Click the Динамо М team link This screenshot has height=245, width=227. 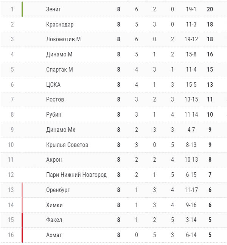pyautogui.click(x=59, y=55)
